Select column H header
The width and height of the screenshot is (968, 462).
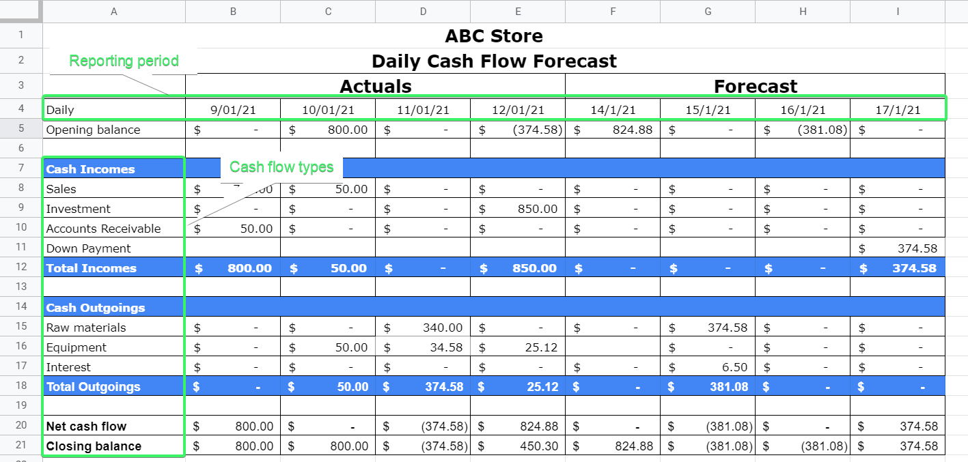coord(803,11)
